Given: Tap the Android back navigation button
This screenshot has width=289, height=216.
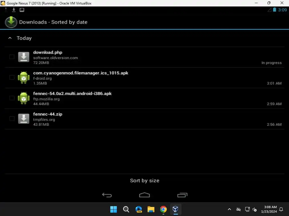Looking at the screenshot, I should tap(107, 195).
